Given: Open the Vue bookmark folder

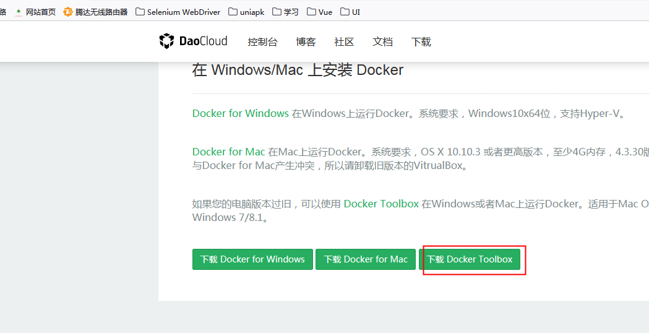Looking at the screenshot, I should pyautogui.click(x=319, y=12).
